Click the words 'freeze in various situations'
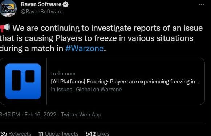This screenshot has height=136, width=211. point(143,38)
